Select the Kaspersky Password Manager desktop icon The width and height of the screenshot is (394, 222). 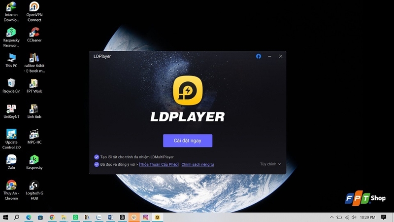point(11,37)
